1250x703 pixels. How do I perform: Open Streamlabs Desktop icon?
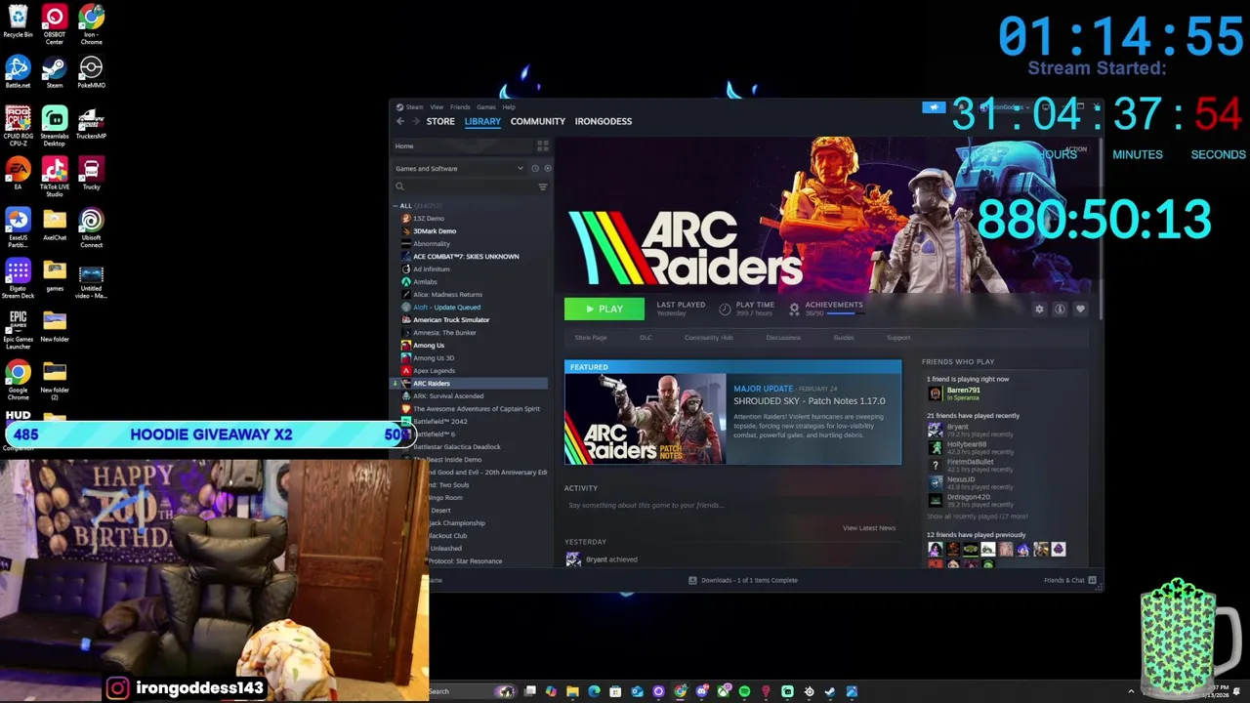[55, 127]
